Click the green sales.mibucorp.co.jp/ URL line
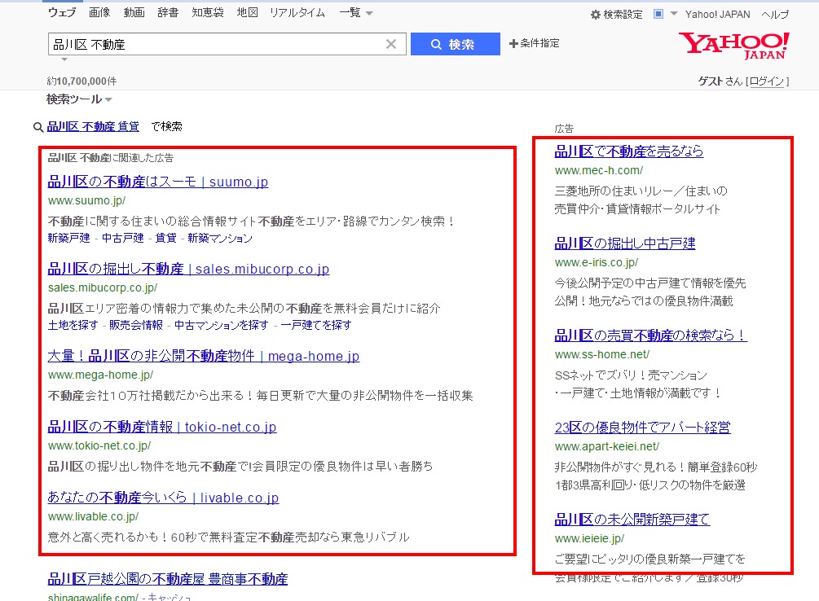 pos(103,287)
